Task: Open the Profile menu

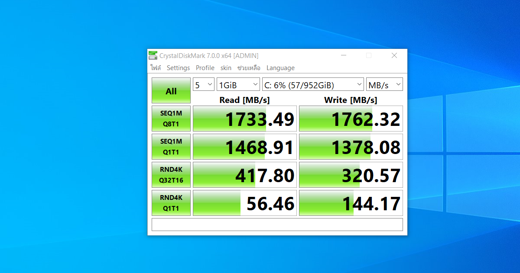Action: pyautogui.click(x=205, y=68)
